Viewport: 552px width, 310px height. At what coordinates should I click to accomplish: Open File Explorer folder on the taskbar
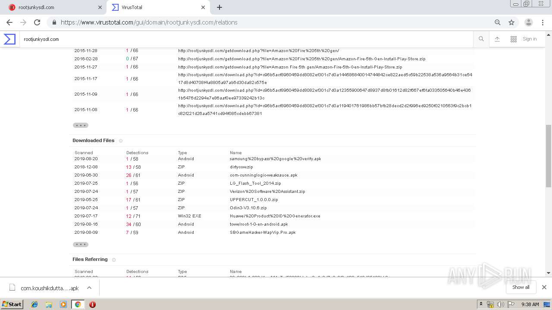pos(49,304)
